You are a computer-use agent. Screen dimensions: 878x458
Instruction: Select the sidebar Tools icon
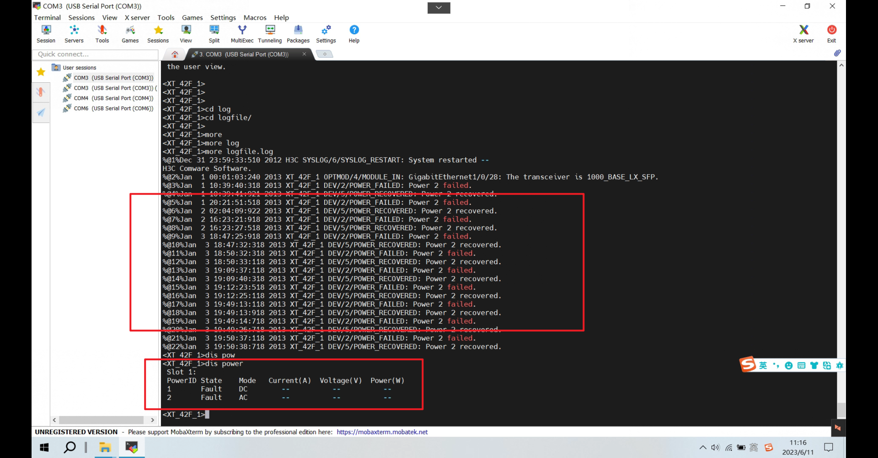coord(41,92)
